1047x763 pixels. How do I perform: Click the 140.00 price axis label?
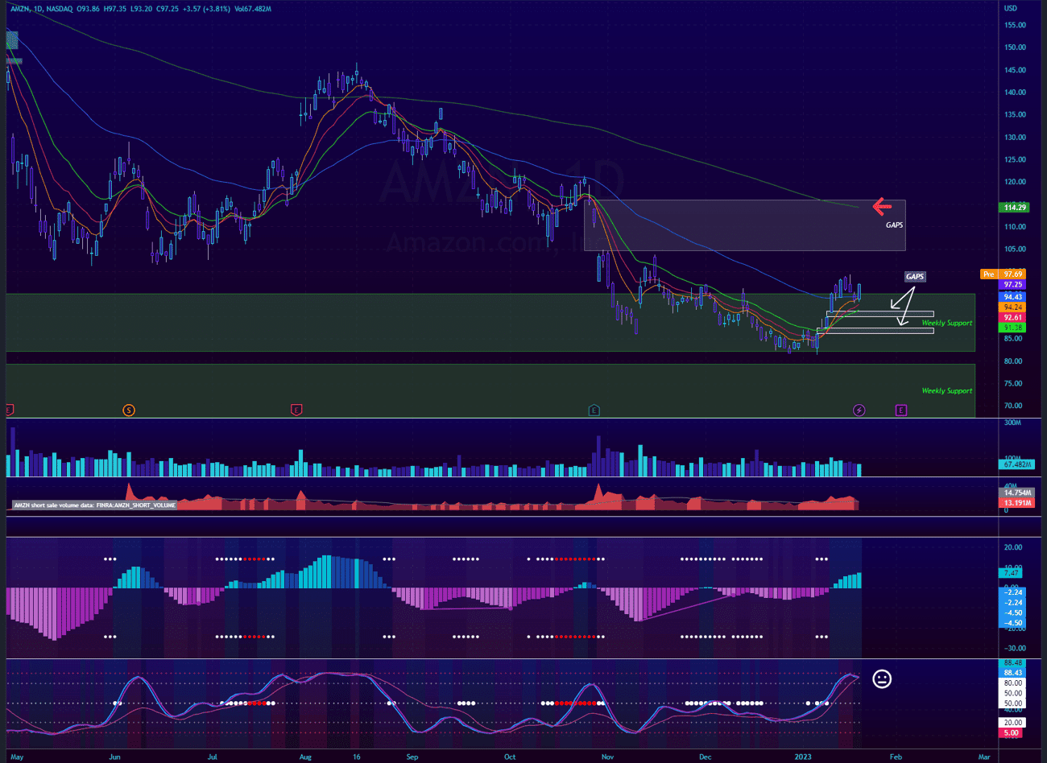tap(1015, 93)
